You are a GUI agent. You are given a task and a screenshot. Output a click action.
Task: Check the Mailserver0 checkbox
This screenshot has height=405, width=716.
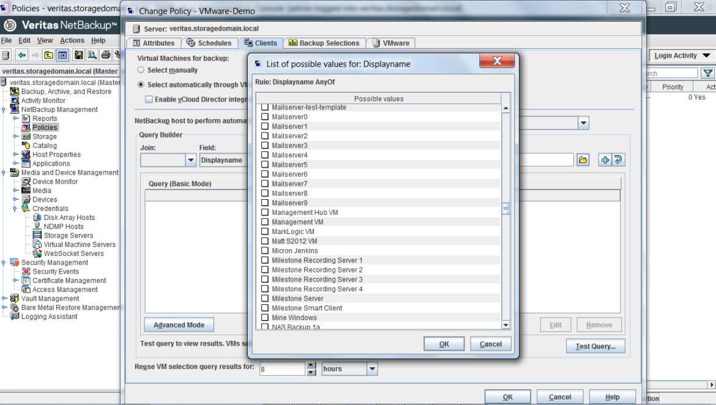[265, 117]
